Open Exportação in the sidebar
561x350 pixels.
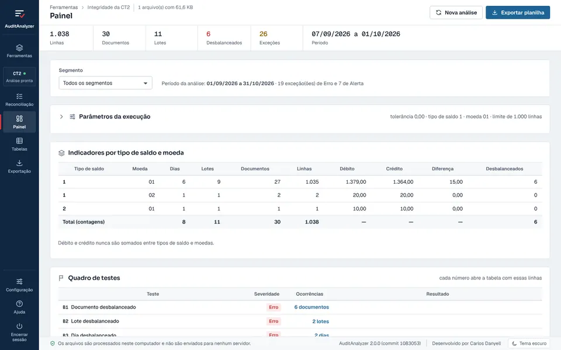(x=19, y=166)
